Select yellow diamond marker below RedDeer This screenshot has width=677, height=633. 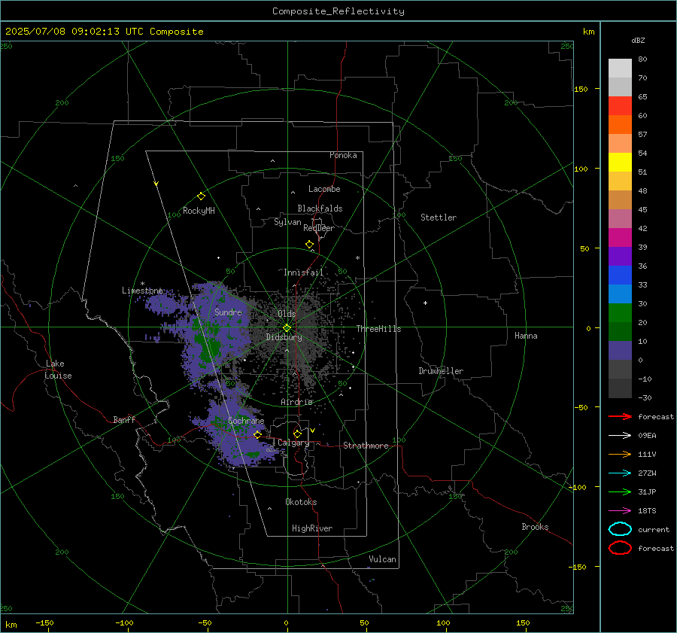[310, 245]
